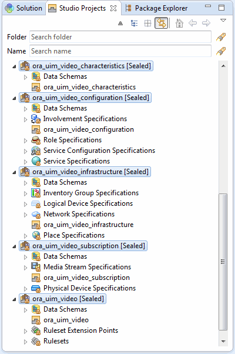Image resolution: width=235 pixels, height=354 pixels.
Task: Click the grid layout toolbar icon
Action: (147, 23)
